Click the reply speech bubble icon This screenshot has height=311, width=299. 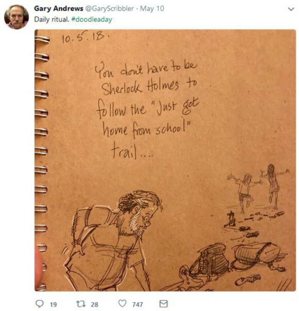[40, 304]
